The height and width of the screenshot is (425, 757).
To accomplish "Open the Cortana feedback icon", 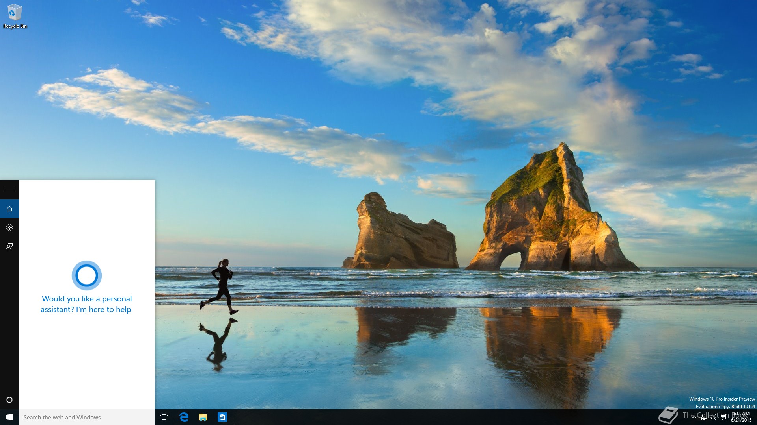I will [9, 246].
